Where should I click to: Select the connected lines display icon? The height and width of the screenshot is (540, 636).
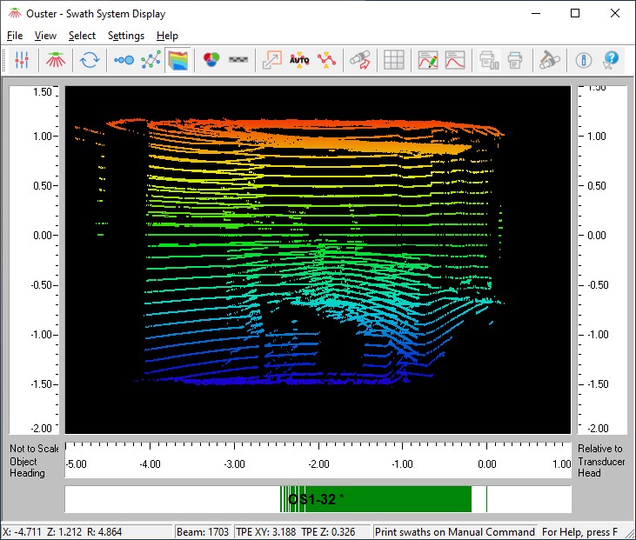coord(151,60)
